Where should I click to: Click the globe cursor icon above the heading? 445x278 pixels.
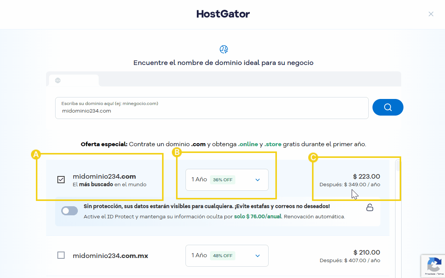(x=224, y=49)
